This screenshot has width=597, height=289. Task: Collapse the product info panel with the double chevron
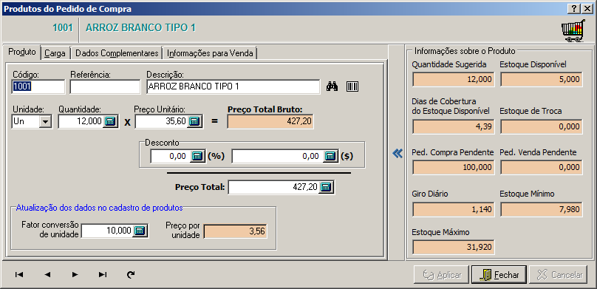click(397, 154)
